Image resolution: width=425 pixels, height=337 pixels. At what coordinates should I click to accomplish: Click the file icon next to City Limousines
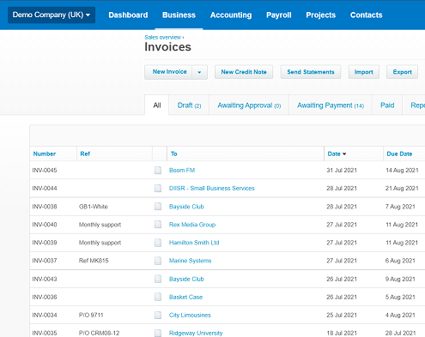(158, 315)
